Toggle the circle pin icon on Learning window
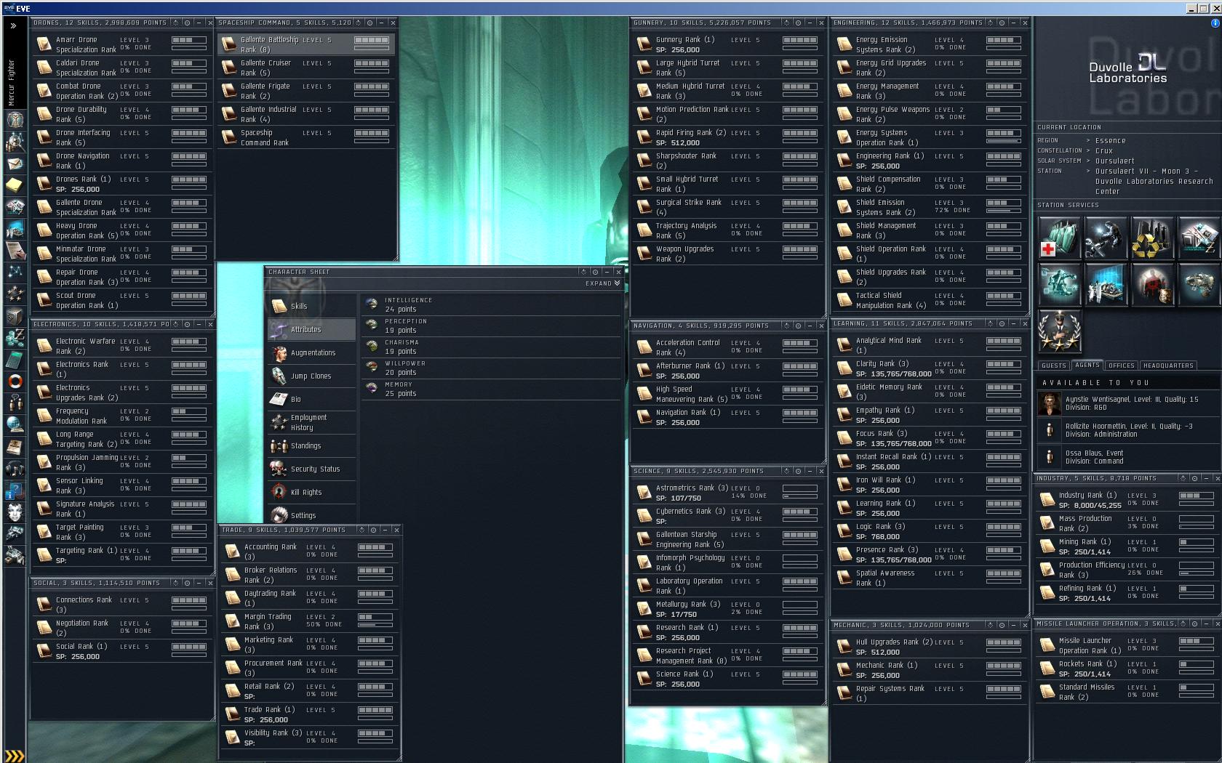This screenshot has height=763, width=1222. click(1002, 323)
